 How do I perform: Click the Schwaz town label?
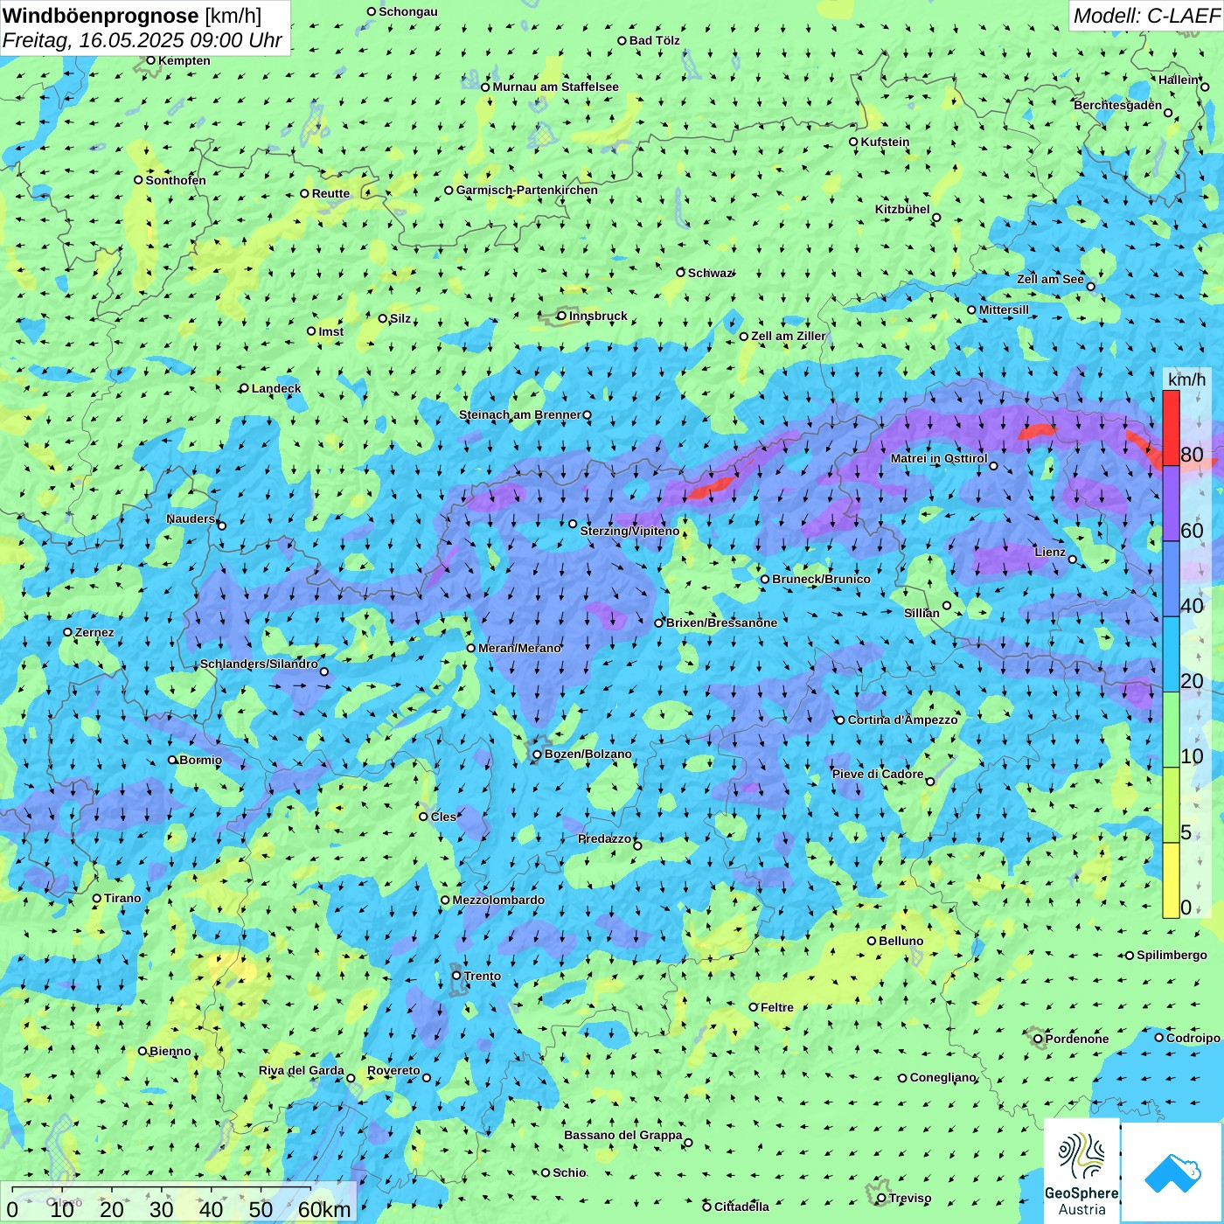(x=709, y=273)
